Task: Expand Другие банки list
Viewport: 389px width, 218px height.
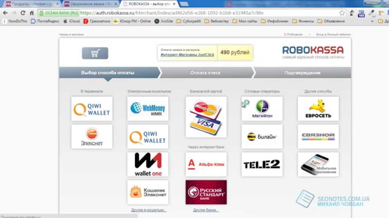Action: click(206, 210)
